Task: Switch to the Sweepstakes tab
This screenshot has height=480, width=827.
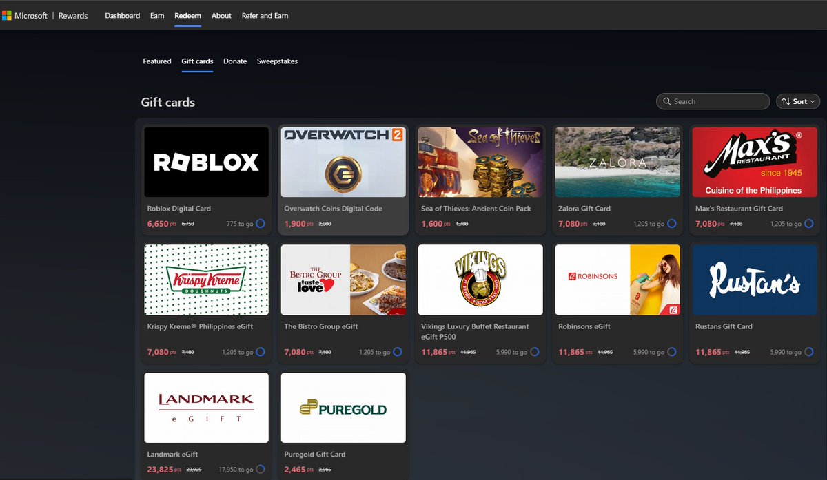Action: coord(277,61)
